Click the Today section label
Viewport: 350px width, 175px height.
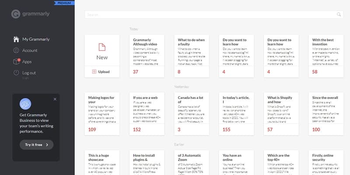point(134,29)
